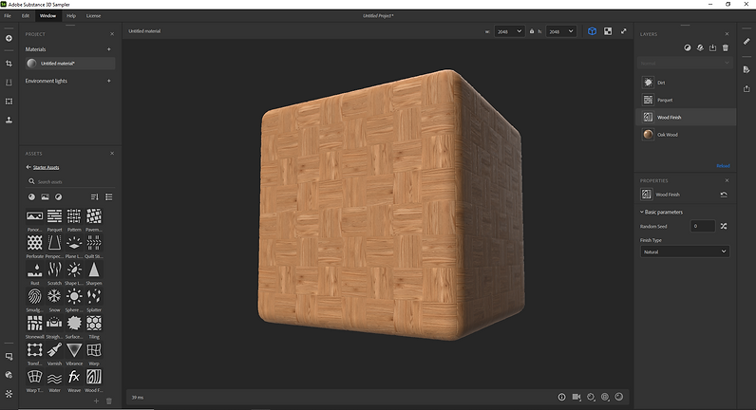The height and width of the screenshot is (410, 756).
Task: Collapse the Basic parameters section
Action: click(661, 212)
